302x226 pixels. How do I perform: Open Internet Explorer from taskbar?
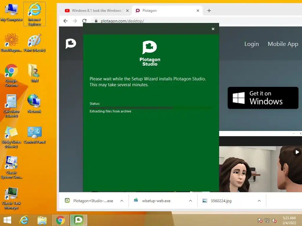[24, 220]
